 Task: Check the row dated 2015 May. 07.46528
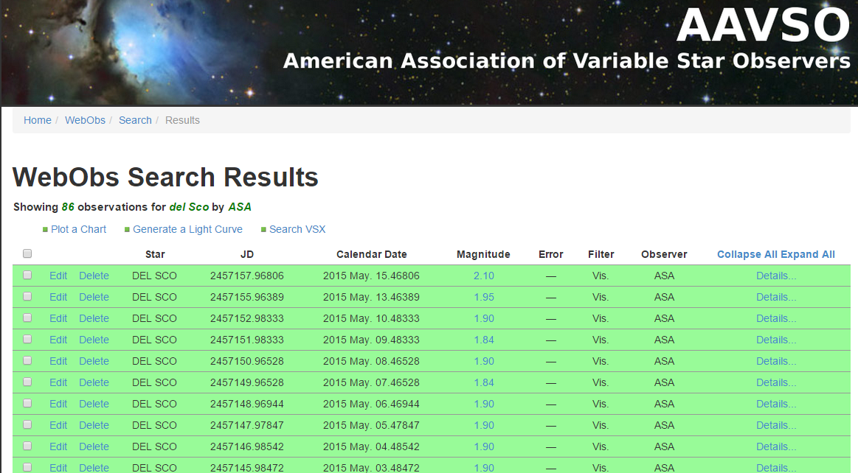[x=27, y=382]
